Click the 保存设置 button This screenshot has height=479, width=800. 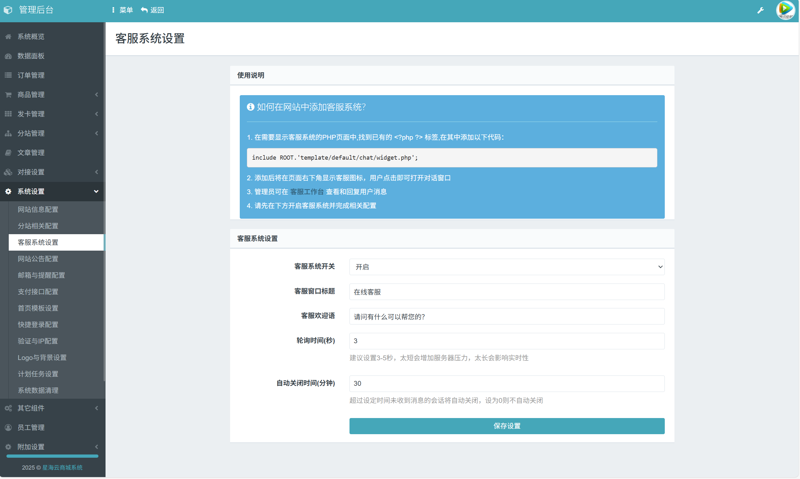coord(507,426)
